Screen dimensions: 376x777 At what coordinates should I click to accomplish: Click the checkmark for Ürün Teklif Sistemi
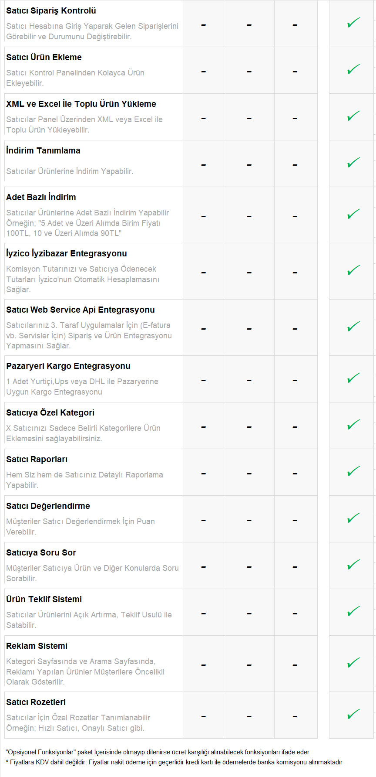(x=353, y=611)
